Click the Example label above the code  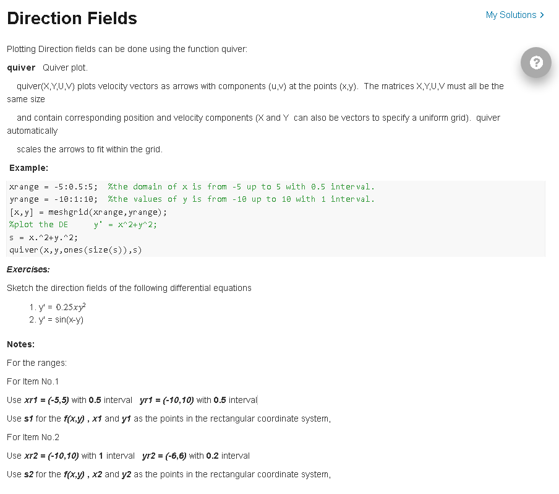(x=28, y=168)
